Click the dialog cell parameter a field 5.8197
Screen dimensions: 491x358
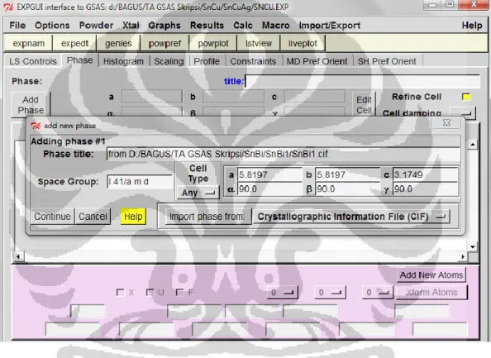[x=269, y=174]
